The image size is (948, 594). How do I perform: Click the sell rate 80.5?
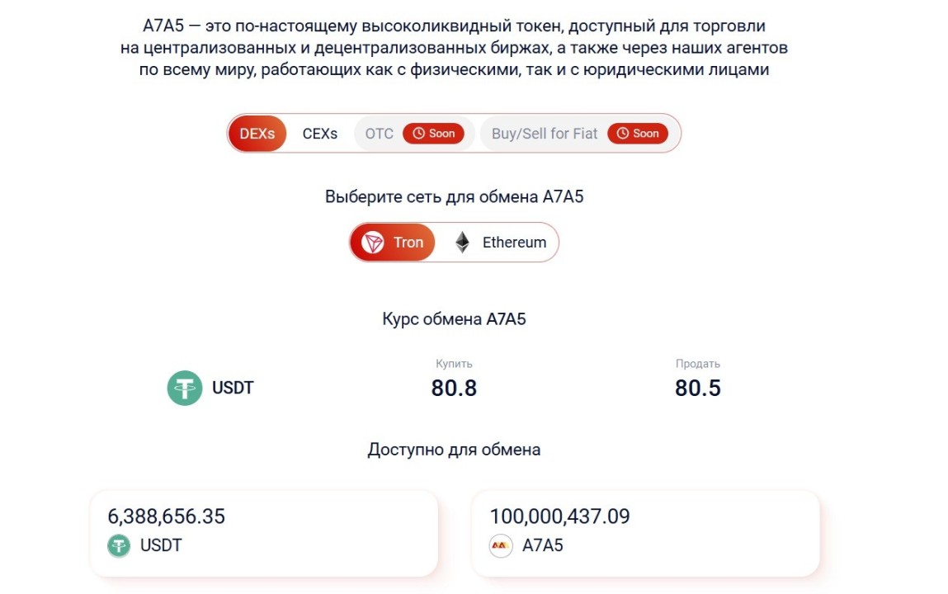tap(698, 388)
